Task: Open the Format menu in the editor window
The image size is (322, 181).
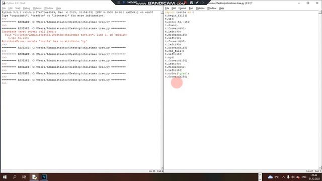Action: pos(182,8)
